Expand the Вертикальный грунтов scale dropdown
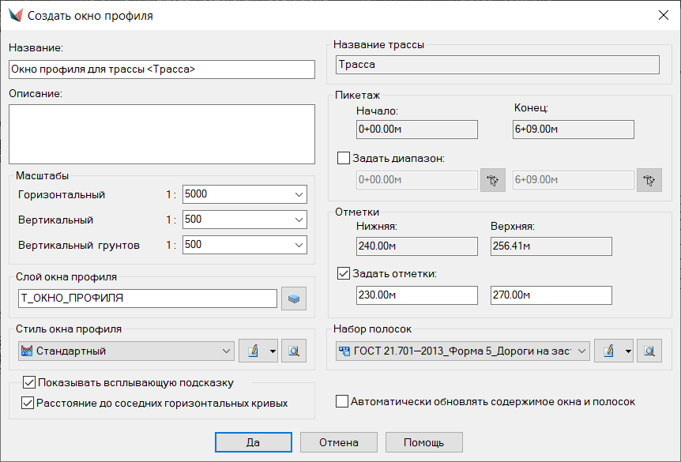 click(x=298, y=245)
